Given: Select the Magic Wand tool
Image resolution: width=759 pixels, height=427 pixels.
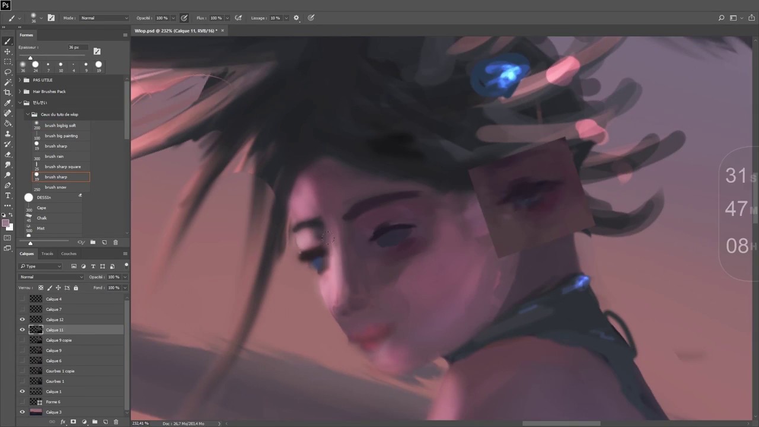Looking at the screenshot, I should click(x=8, y=82).
